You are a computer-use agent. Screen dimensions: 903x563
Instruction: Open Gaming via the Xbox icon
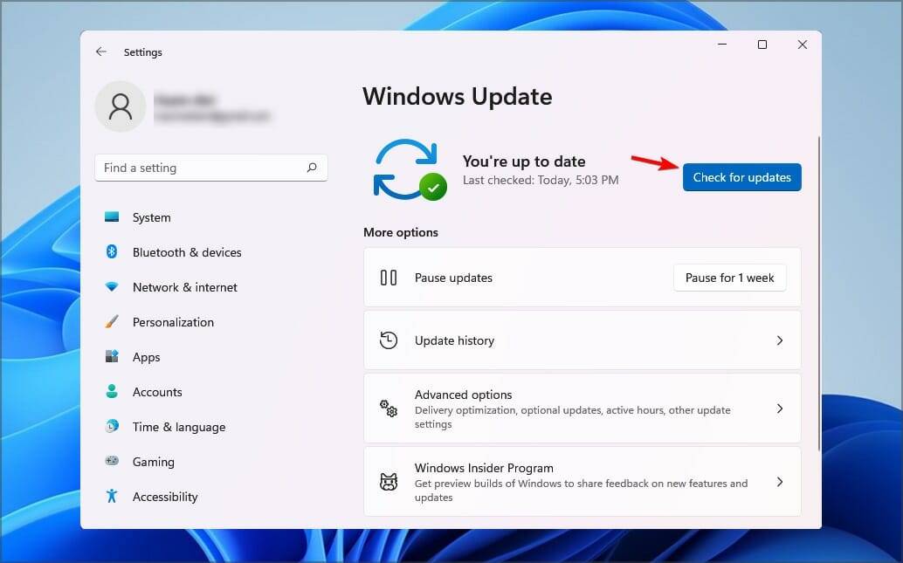point(112,462)
